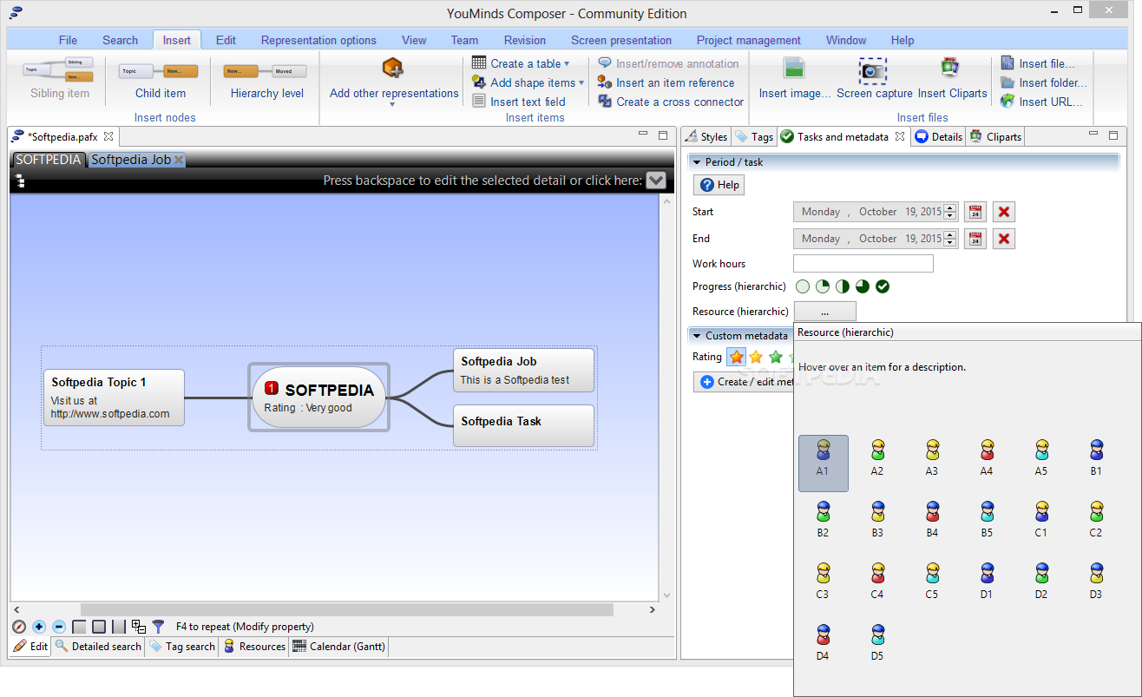Screen dimensions: 1142x697
Task: Open calendar picker for End date
Action: coord(975,239)
